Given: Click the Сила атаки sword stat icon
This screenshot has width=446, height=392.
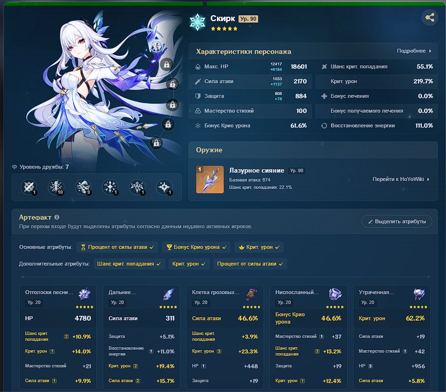Looking at the screenshot, I should [198, 82].
